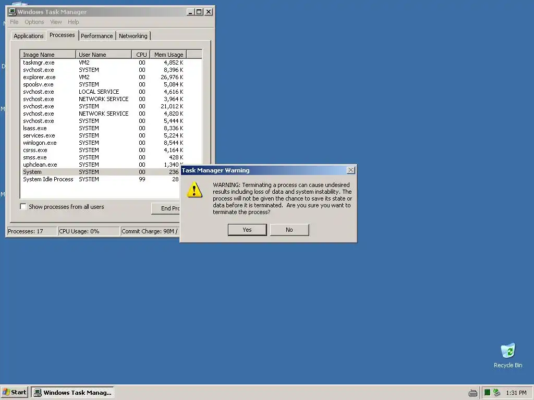Open the Recycle Bin desktop icon
Image resolution: width=534 pixels, height=400 pixels.
click(508, 355)
